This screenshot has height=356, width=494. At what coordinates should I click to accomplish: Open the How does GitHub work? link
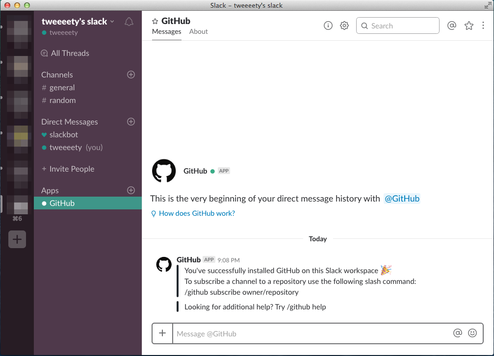(x=197, y=213)
